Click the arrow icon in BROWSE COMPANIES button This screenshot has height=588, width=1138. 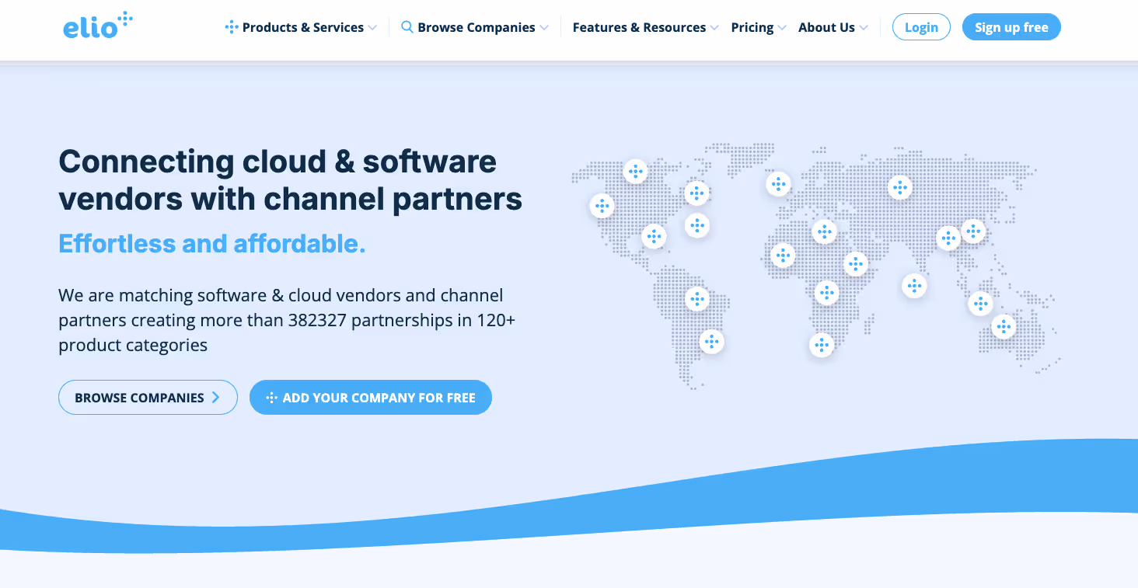215,398
